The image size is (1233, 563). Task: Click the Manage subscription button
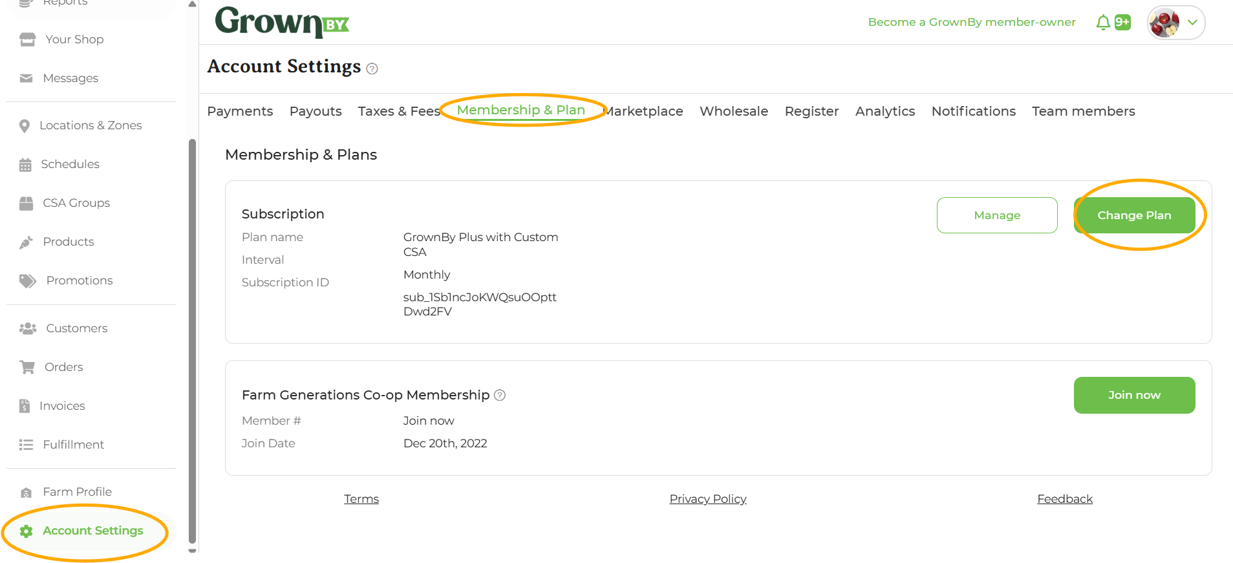[997, 215]
